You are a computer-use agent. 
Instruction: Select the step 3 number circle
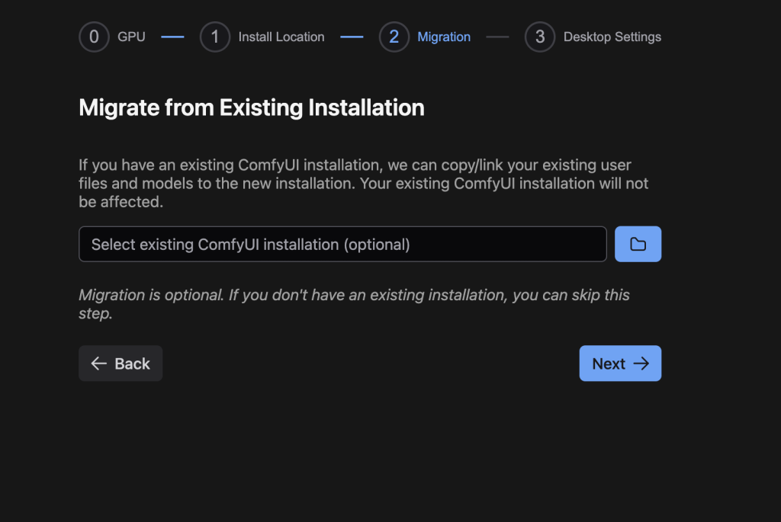coord(540,37)
